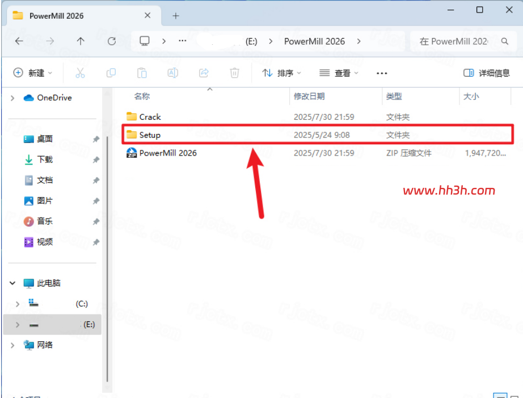Click the Rename icon in toolbar

(172, 73)
